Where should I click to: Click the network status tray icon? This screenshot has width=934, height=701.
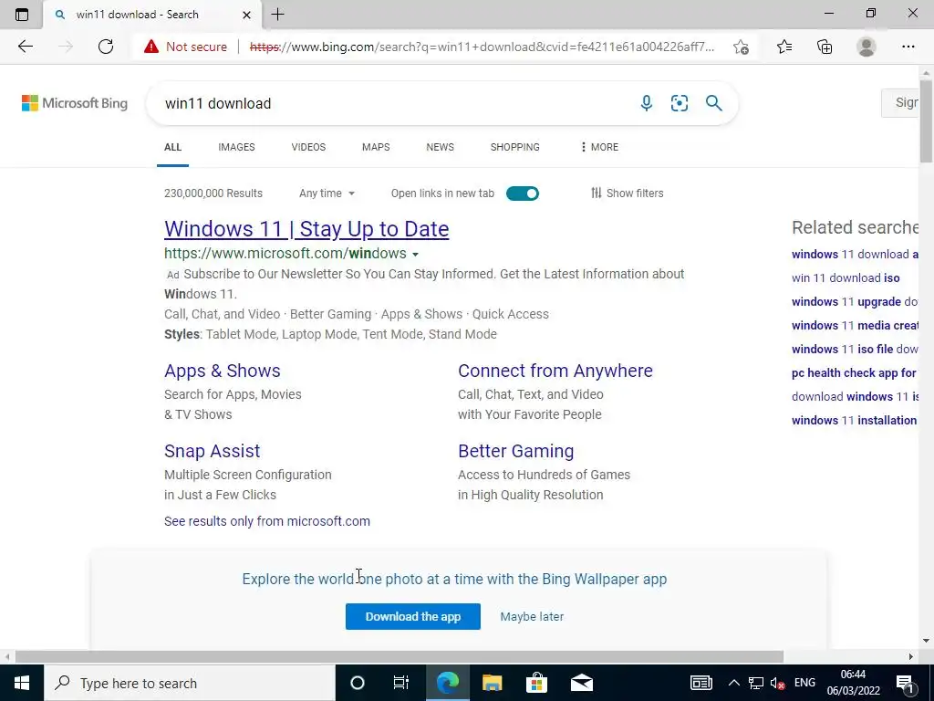[756, 683]
